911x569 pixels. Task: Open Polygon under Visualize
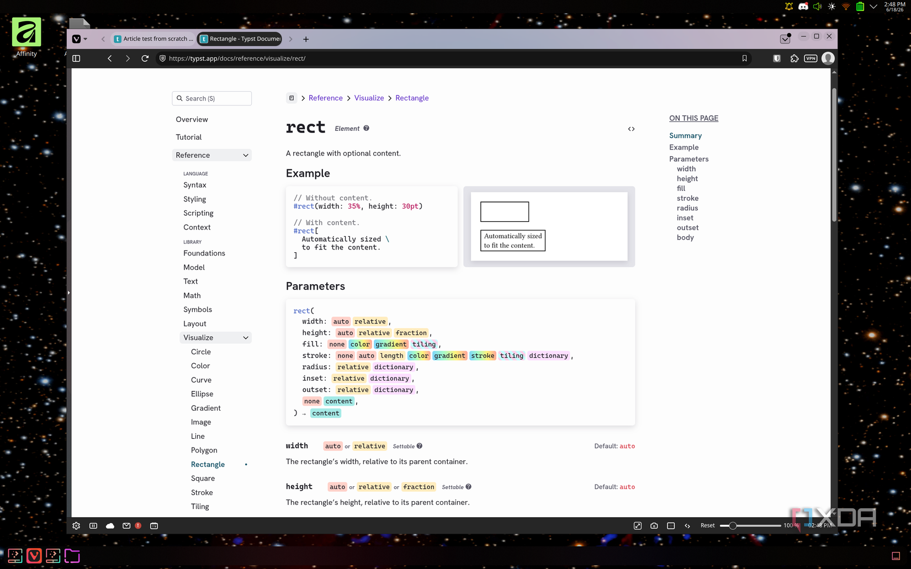click(204, 450)
